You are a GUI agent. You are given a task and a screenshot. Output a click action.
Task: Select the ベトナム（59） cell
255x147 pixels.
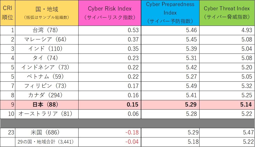tap(47, 77)
